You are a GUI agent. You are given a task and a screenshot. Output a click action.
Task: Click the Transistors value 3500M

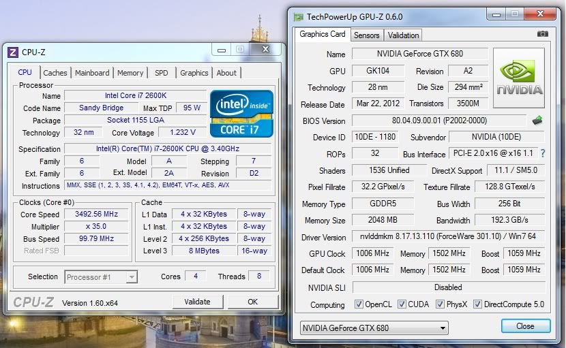coord(468,104)
